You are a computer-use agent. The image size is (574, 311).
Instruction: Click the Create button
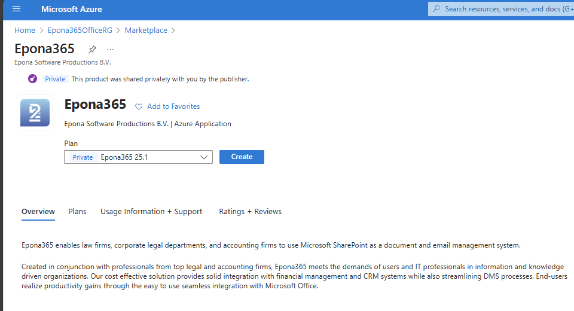[242, 157]
